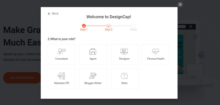
Task: Click the Finish label
Action: click(133, 29)
